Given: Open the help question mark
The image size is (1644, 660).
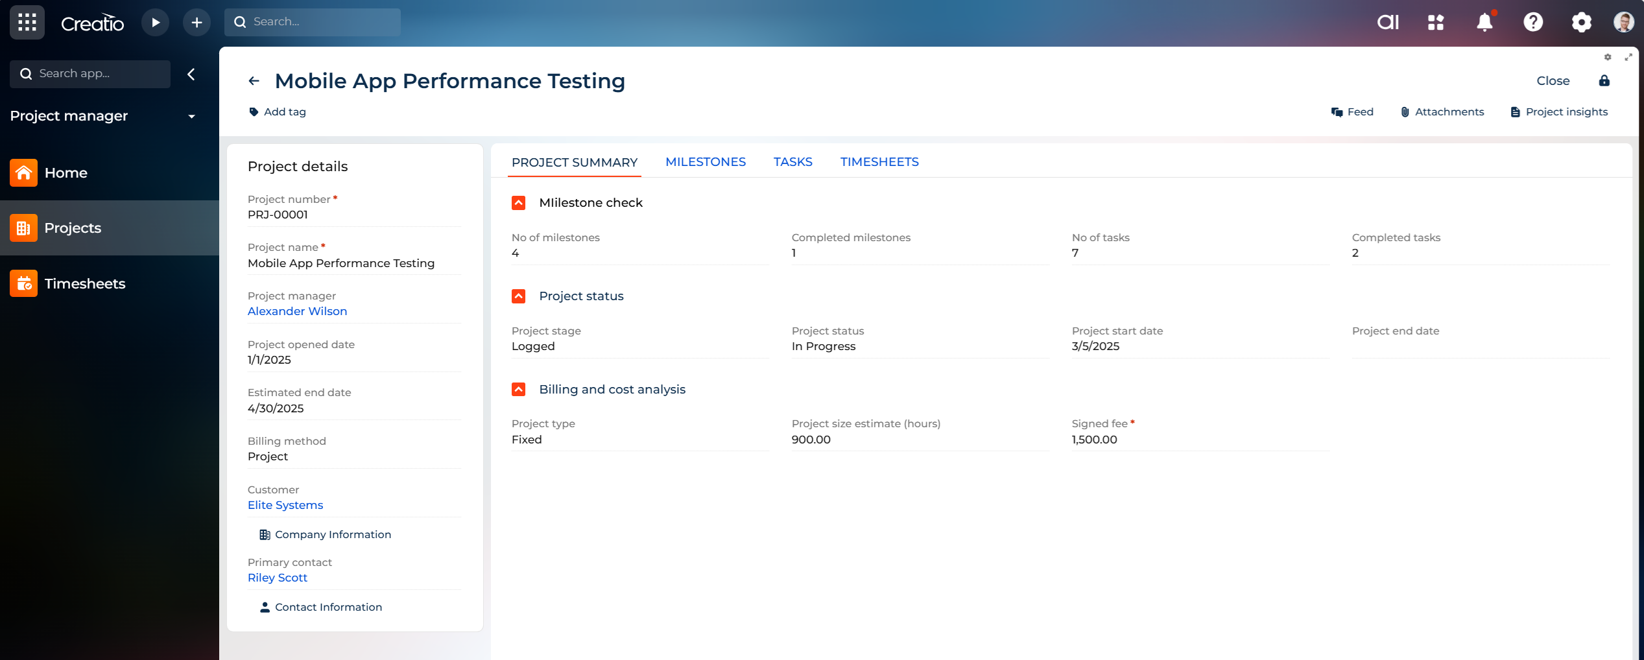Looking at the screenshot, I should [x=1533, y=22].
